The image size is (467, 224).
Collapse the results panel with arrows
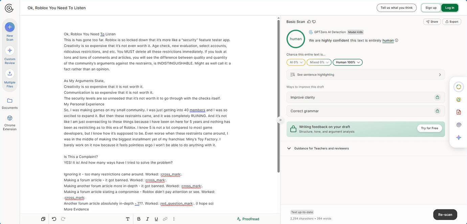280,120
